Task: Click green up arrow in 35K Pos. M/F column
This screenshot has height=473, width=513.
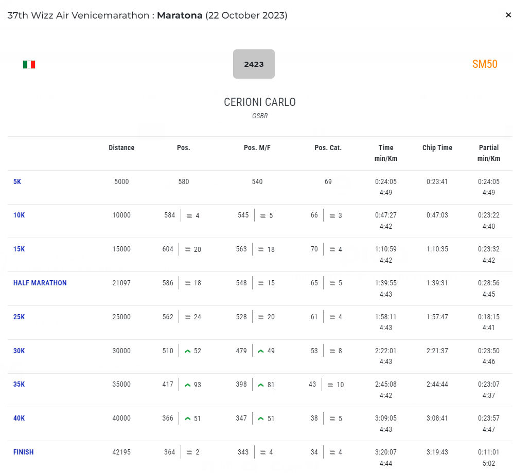Action: point(261,385)
